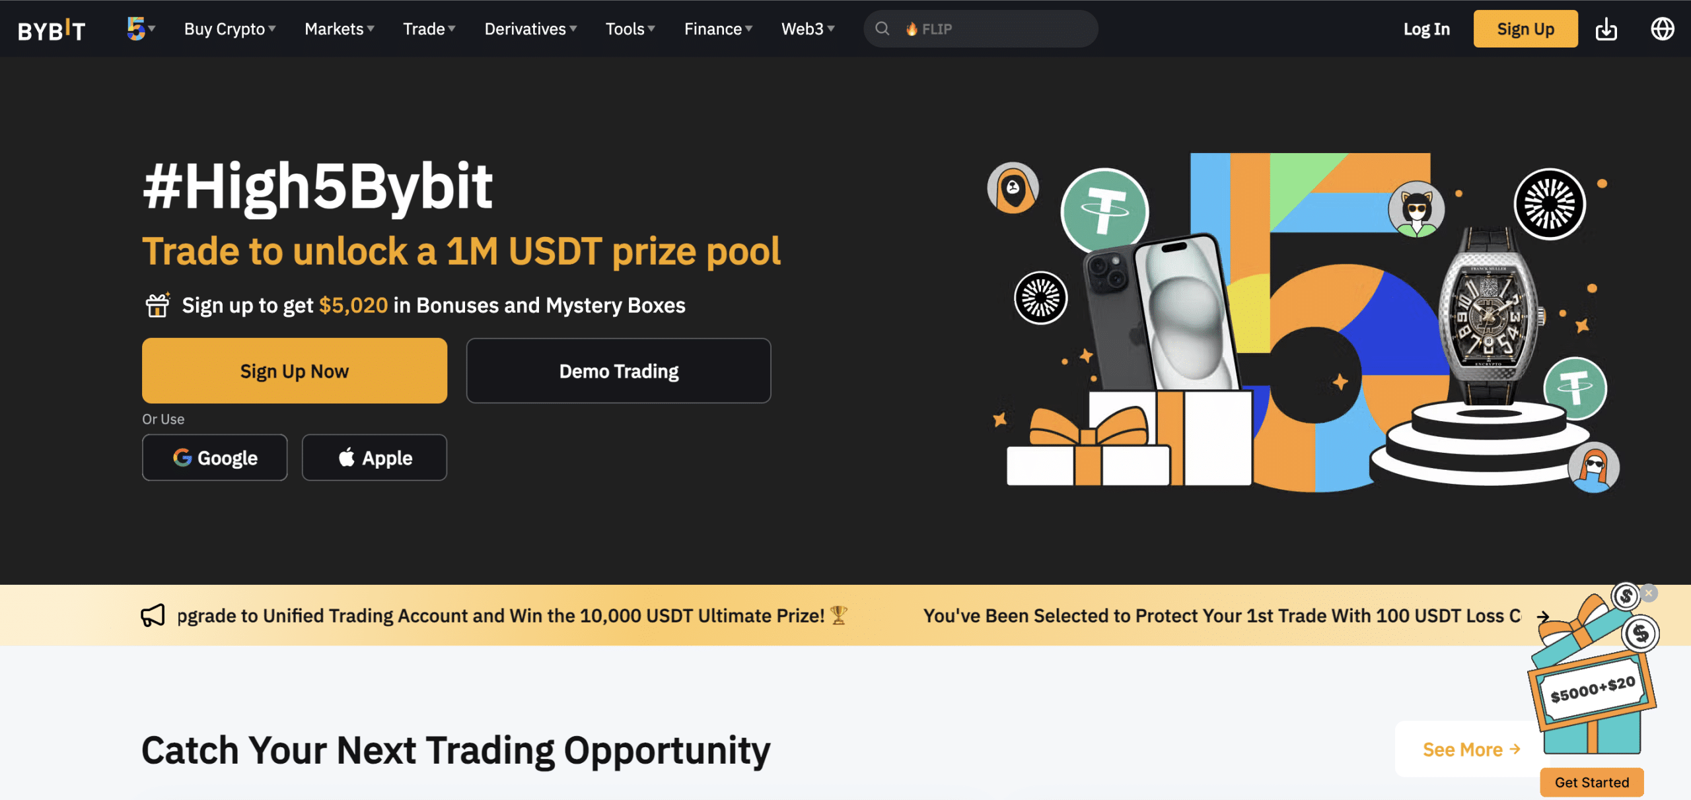Expand the Derivatives dropdown menu

(528, 28)
